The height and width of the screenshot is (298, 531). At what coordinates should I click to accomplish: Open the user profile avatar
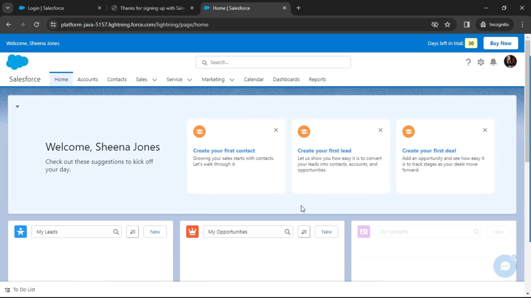pos(510,61)
